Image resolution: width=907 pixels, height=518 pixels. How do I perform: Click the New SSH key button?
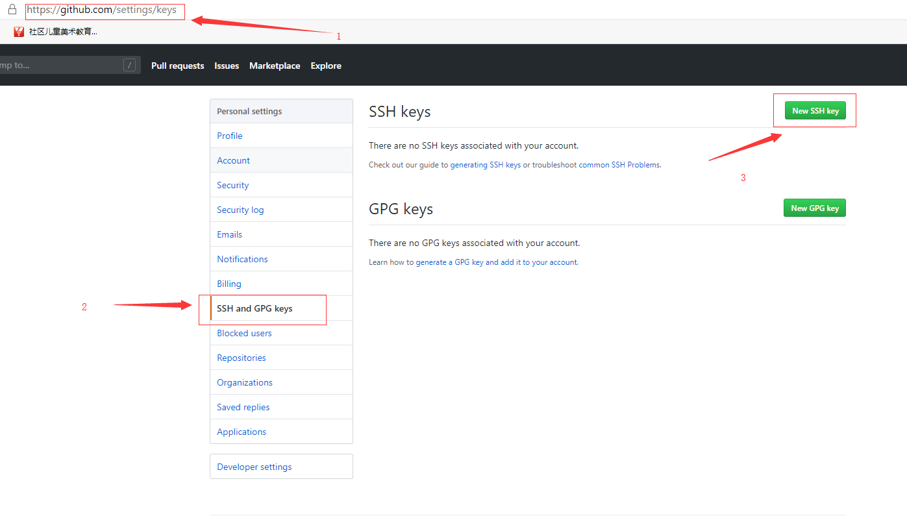click(x=815, y=110)
